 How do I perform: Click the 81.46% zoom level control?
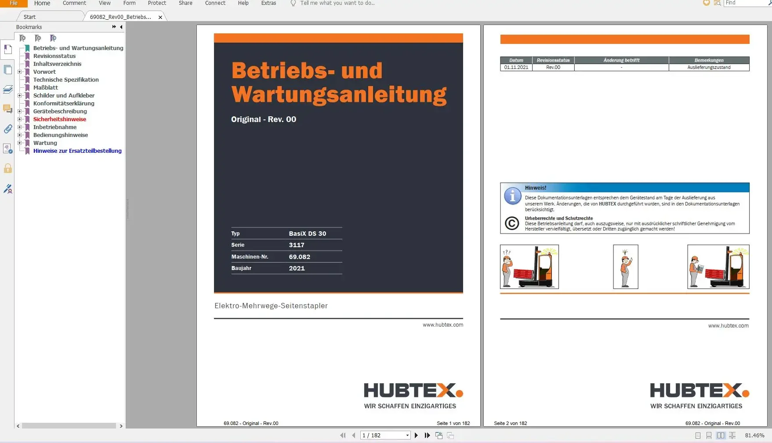[755, 436]
